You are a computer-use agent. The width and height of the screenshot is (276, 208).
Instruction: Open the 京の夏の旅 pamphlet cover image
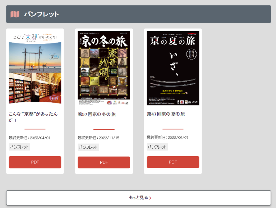pos(173,68)
